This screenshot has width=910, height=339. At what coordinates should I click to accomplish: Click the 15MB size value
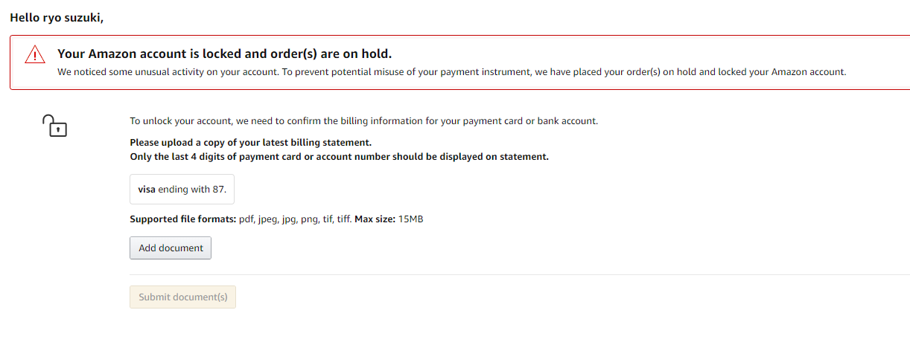click(x=411, y=219)
